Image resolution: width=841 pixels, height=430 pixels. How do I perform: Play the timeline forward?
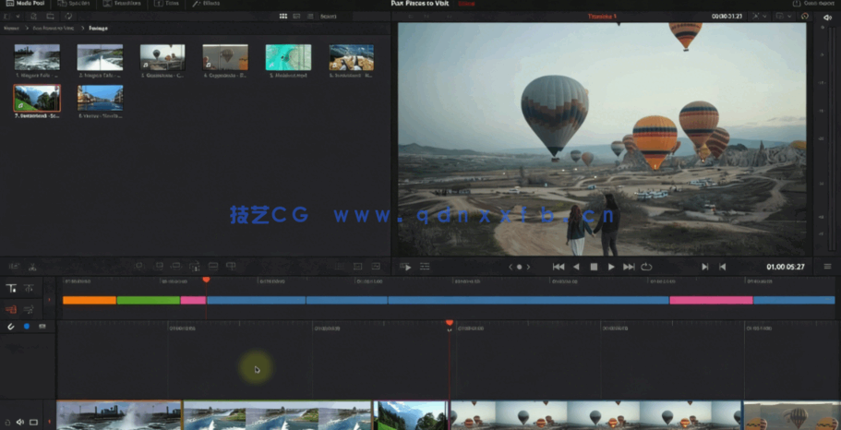click(x=611, y=267)
